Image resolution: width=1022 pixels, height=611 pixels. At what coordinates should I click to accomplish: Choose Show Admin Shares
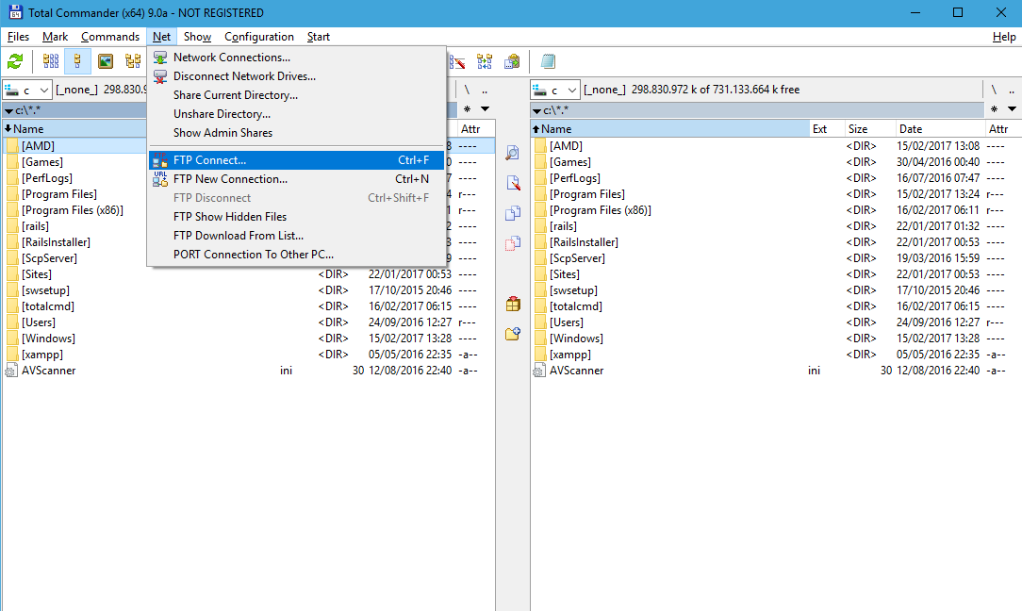(x=297, y=133)
